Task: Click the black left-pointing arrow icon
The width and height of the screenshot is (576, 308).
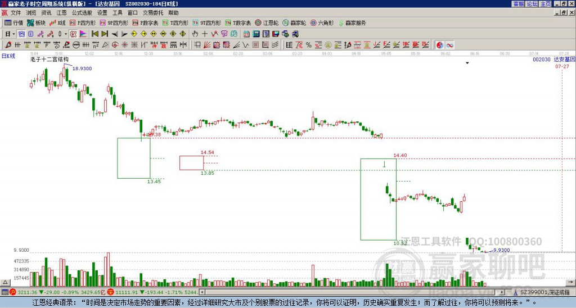Action: (x=115, y=34)
